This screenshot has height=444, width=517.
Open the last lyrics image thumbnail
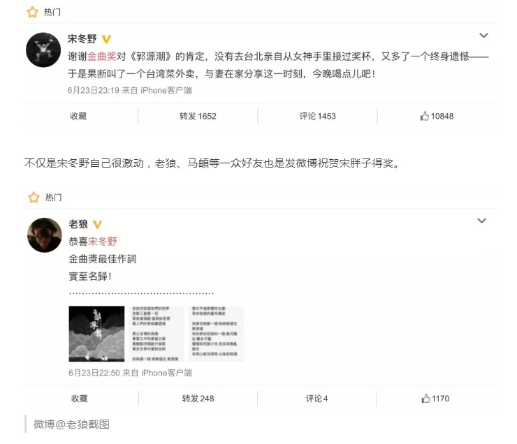click(216, 334)
